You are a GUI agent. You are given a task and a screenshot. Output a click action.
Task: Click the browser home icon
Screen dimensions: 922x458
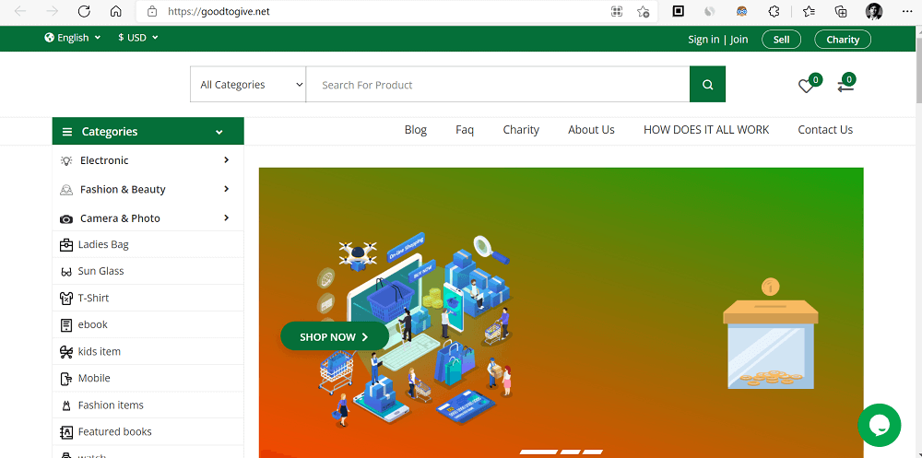[x=115, y=12]
